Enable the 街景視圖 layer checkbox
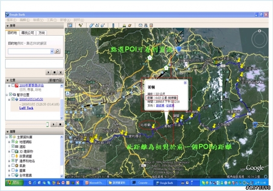The height and width of the screenshot is (191, 273). 13,156
